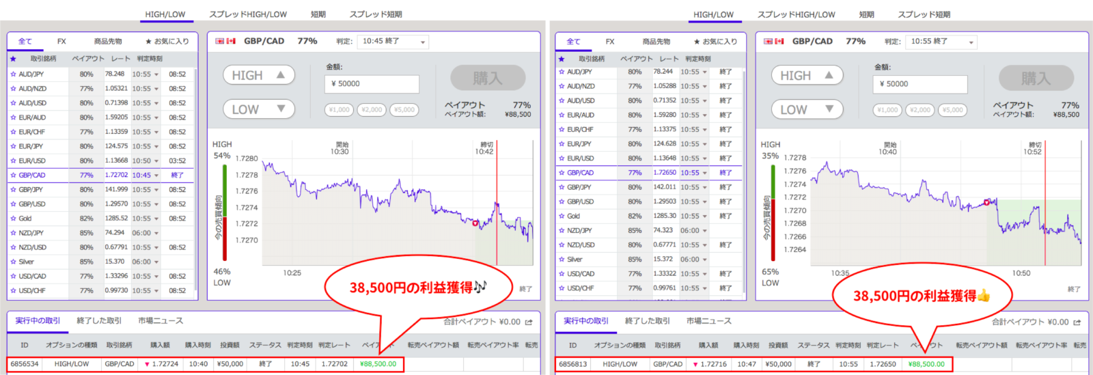Click share icon beside 合計ペイアウト in right screenshot

[1077, 322]
